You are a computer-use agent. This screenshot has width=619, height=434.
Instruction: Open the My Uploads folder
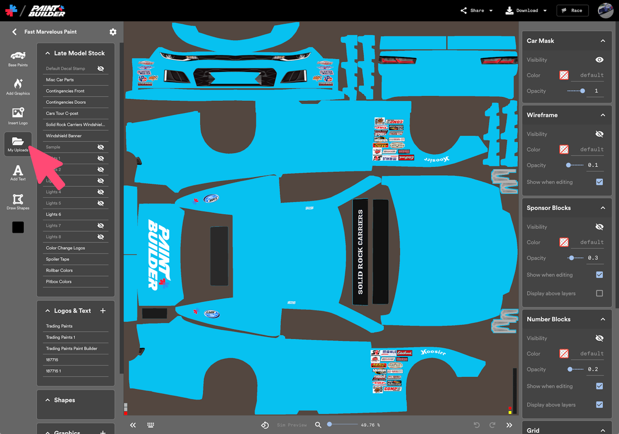coord(18,144)
